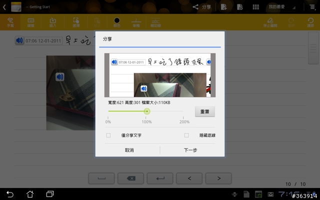The width and height of the screenshot is (320, 200).
Task: Click 取消 to cancel sharing
Action: 129,150
